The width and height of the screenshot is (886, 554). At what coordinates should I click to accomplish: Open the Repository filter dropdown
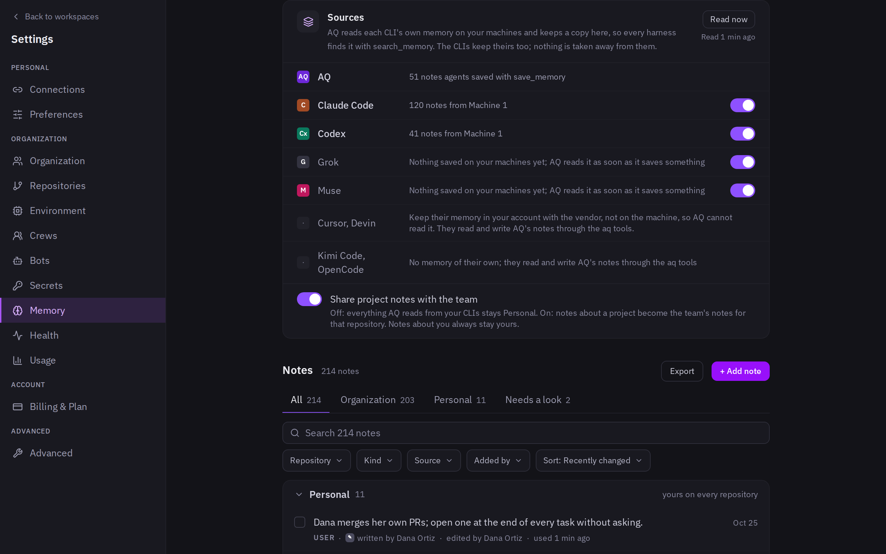(x=316, y=461)
